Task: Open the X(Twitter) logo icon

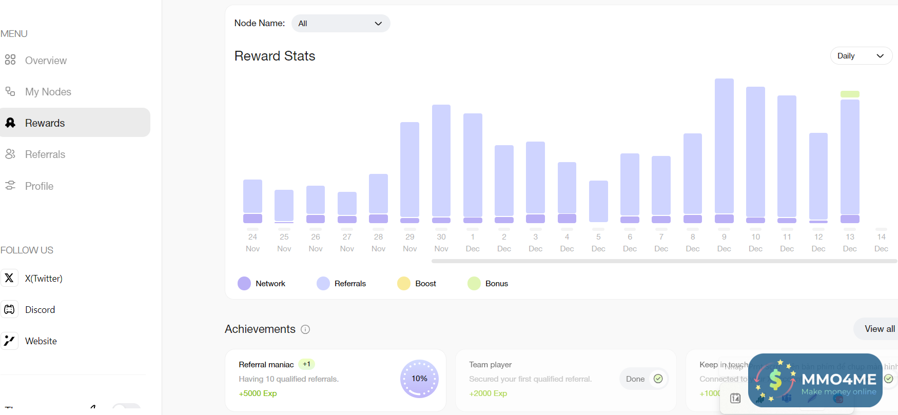Action: (x=9, y=278)
